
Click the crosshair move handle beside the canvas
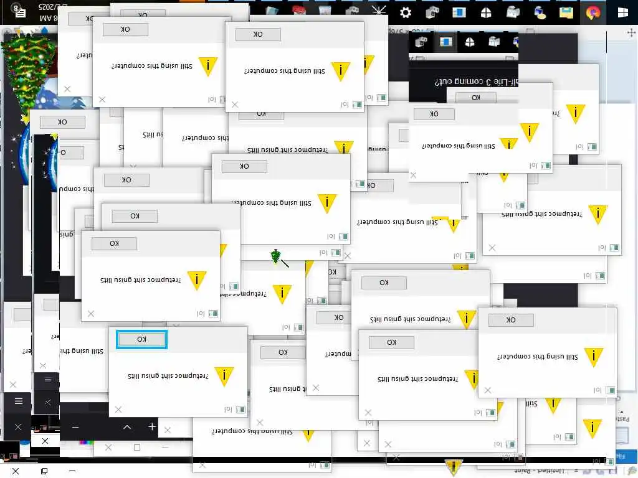click(x=632, y=33)
